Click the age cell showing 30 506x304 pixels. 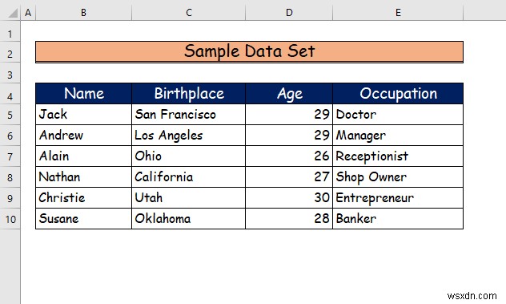289,198
